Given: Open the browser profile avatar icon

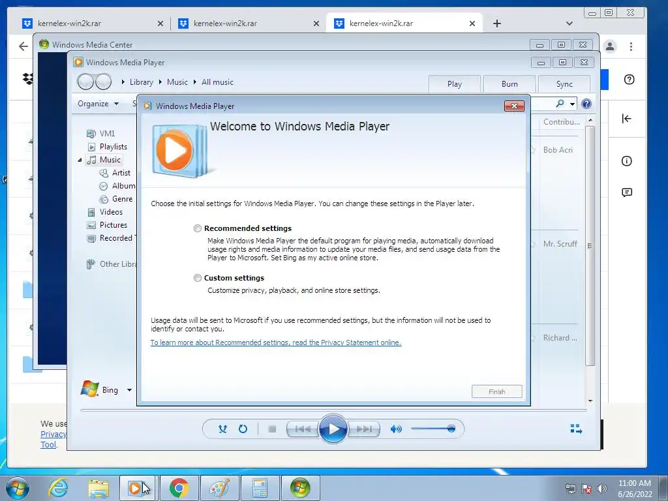Looking at the screenshot, I should [610, 46].
